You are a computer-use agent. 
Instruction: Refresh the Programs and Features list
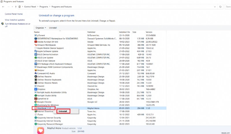220,7
